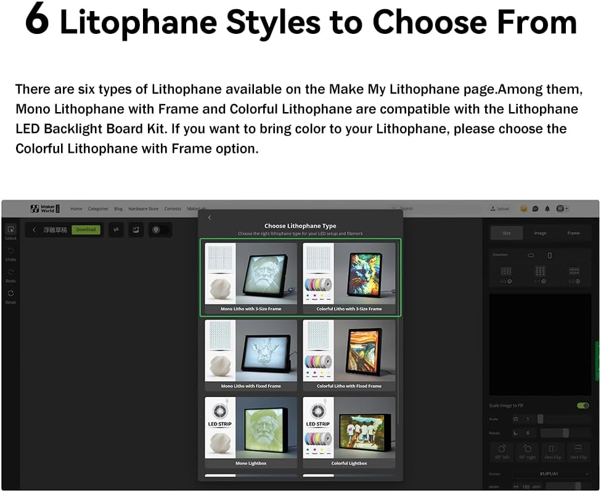Select the Colorful Lightbox option
Image resolution: width=601 pixels, height=492 pixels.
(x=349, y=432)
